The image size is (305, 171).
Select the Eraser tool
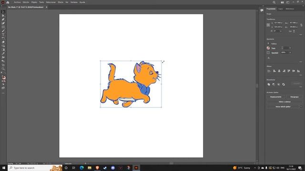pos(3,42)
